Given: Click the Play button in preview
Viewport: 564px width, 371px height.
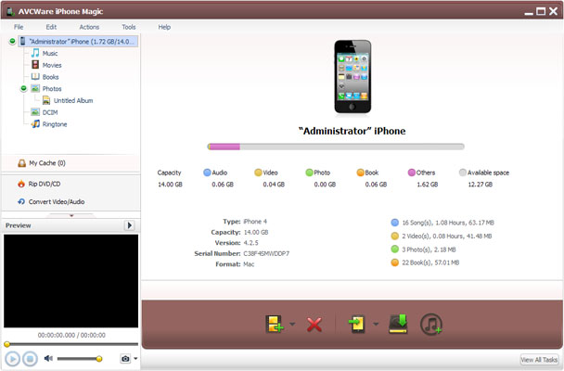Looking at the screenshot, I should tap(12, 359).
